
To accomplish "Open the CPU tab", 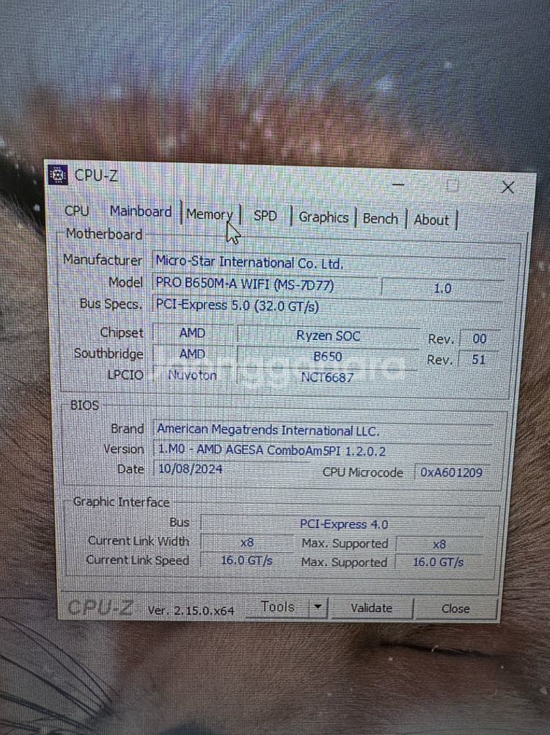I will coord(76,211).
